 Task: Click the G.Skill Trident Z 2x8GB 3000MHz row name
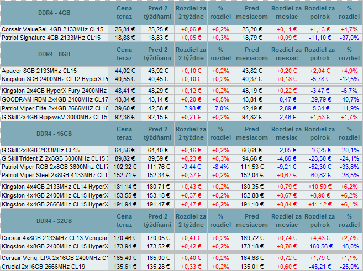point(54,158)
